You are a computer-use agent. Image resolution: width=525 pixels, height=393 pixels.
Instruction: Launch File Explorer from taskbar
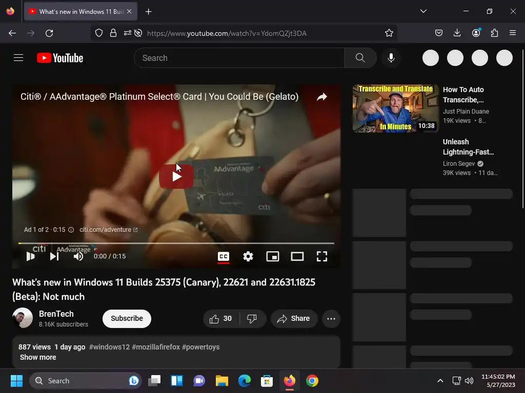[x=221, y=381]
